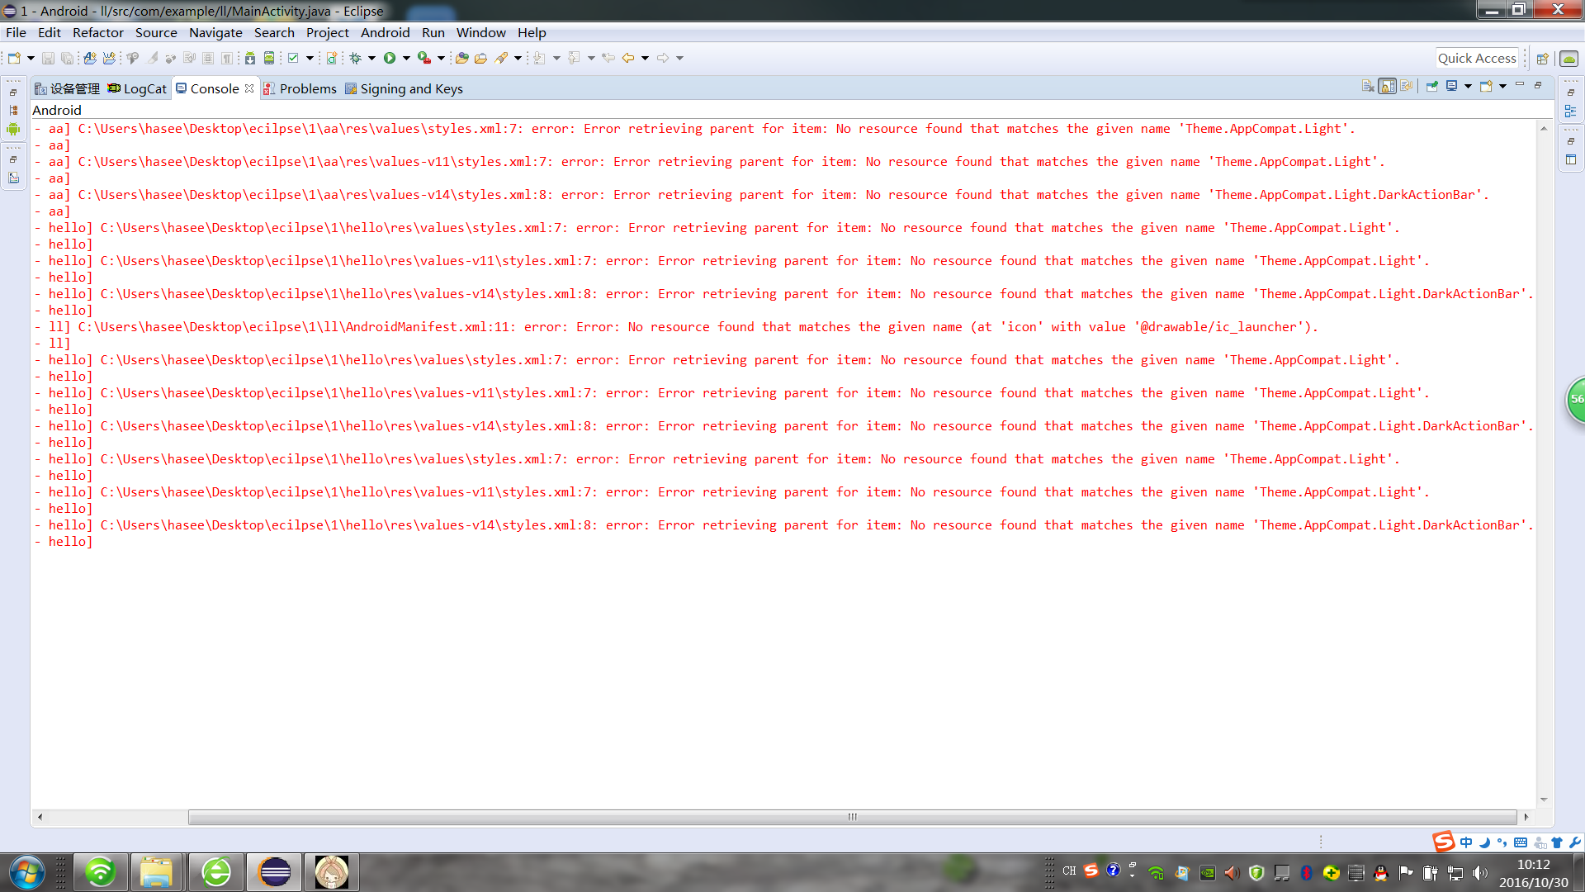Open the Android Virtual Device Manager icon
Viewport: 1585px width, 892px height.
coord(269,58)
